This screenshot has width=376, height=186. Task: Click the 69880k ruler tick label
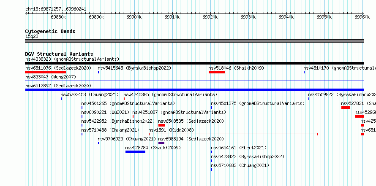tap(58, 17)
